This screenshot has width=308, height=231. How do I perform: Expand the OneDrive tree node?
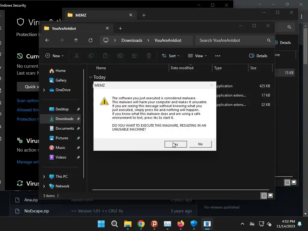pyautogui.click(x=44, y=90)
